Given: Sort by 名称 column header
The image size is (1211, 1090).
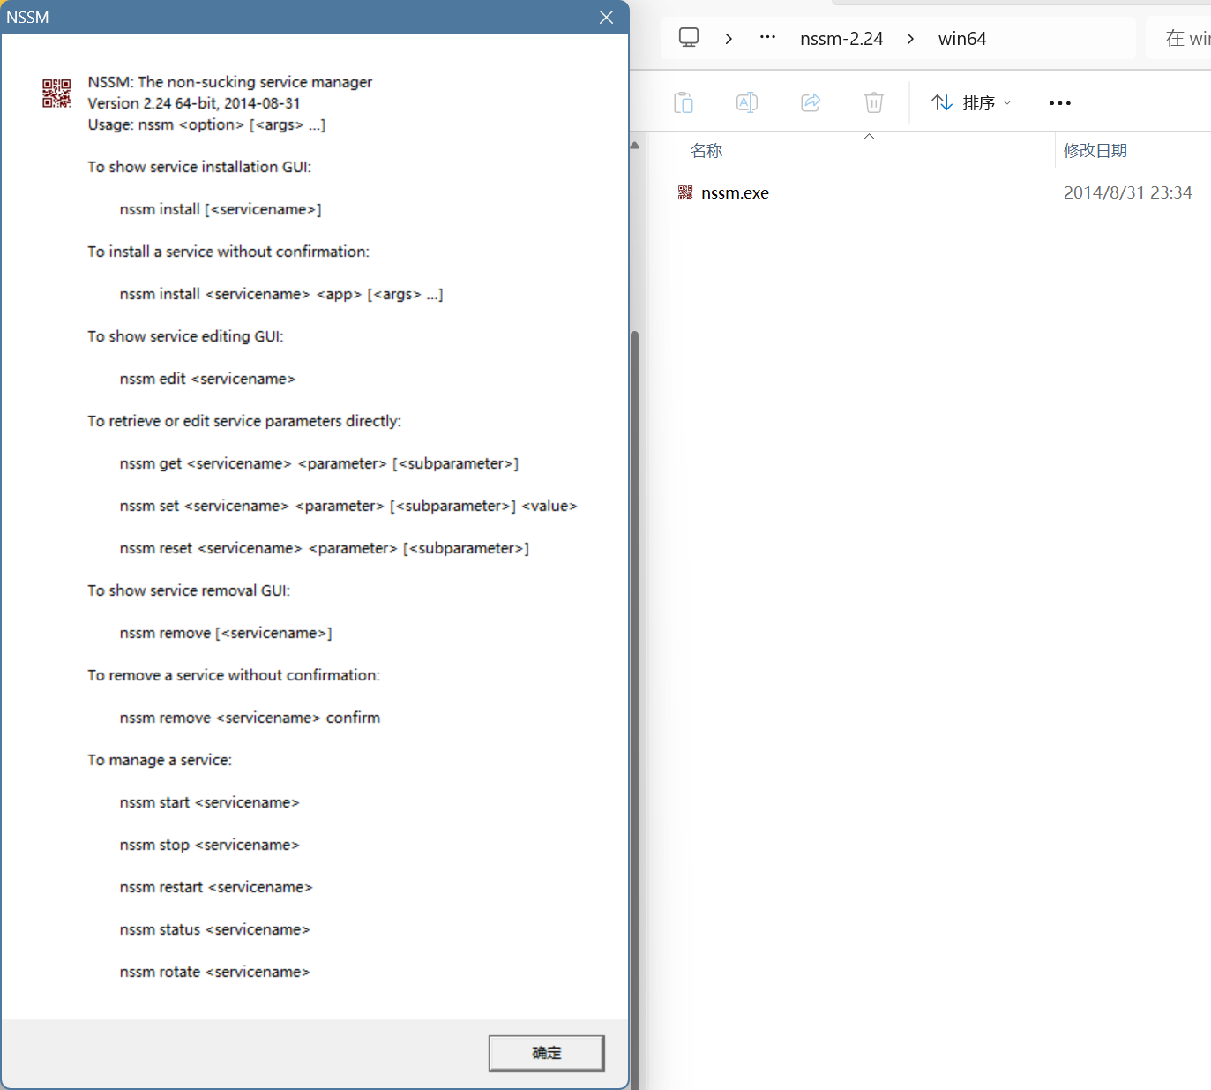Looking at the screenshot, I should (706, 151).
